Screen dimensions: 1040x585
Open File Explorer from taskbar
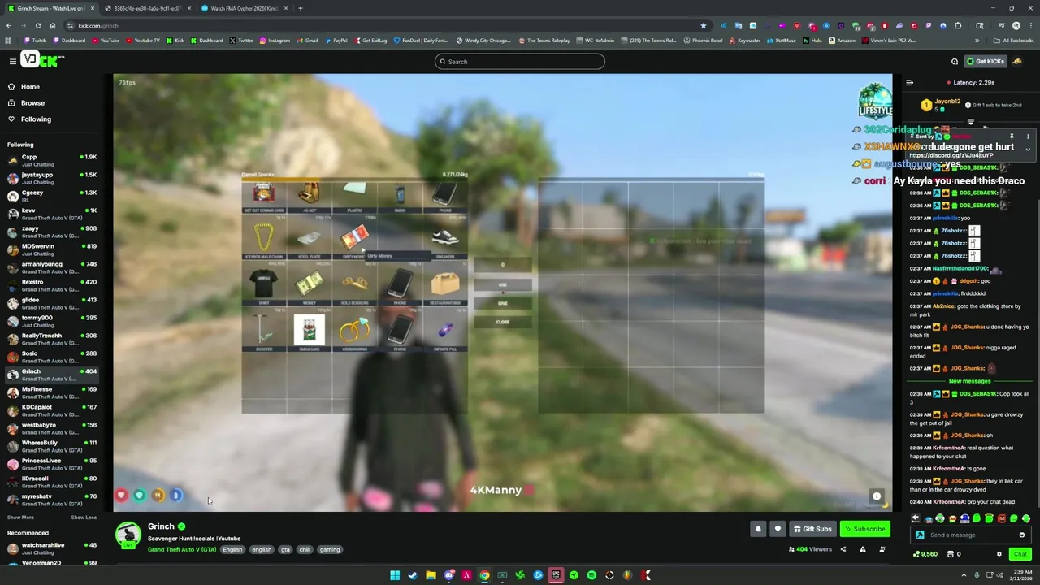pos(431,575)
